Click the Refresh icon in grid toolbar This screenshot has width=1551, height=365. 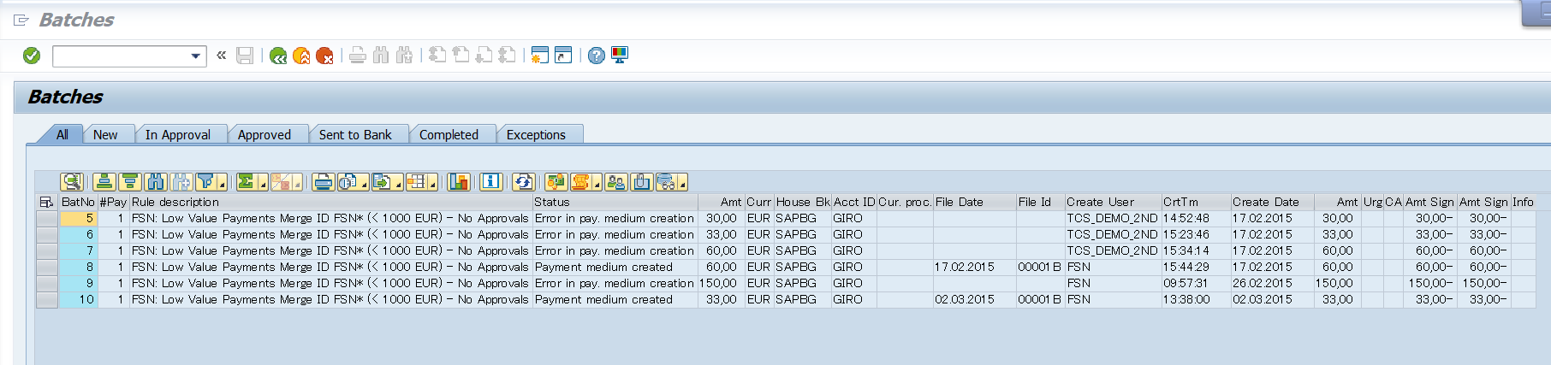(523, 182)
